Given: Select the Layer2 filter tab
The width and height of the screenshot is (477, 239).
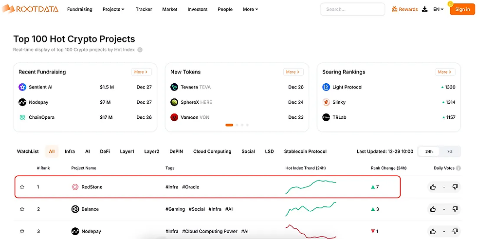Looking at the screenshot, I should coord(152,151).
